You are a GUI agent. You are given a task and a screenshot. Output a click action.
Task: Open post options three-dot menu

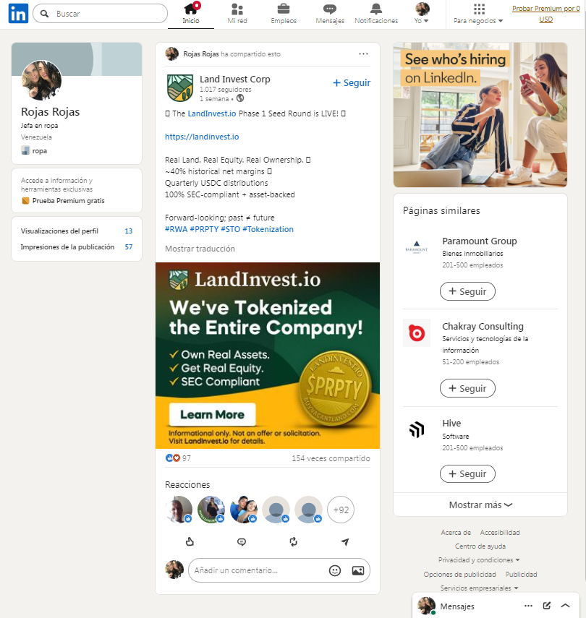click(x=363, y=53)
